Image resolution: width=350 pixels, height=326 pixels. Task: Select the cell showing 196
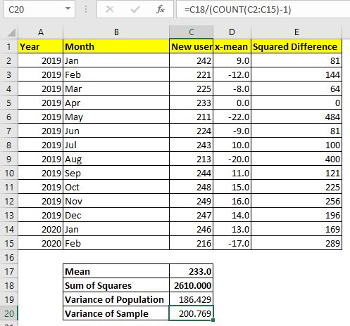point(296,215)
